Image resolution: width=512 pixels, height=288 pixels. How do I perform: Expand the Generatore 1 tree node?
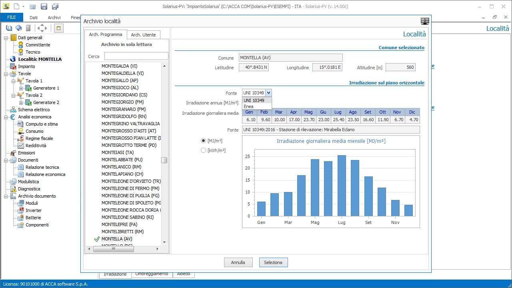pos(21,88)
